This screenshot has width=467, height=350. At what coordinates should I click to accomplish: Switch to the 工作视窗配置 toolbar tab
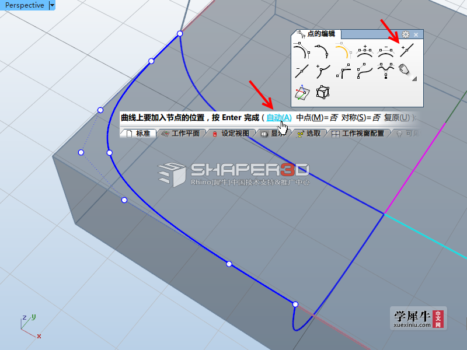(x=358, y=134)
